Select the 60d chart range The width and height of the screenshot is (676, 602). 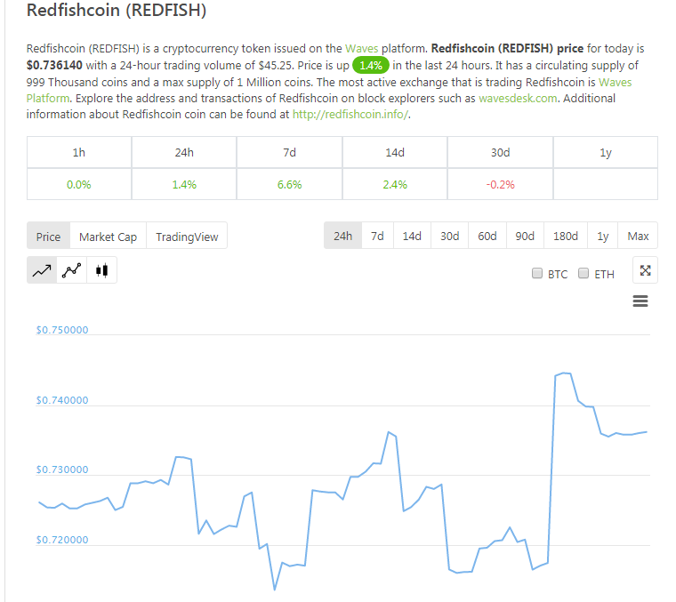(487, 236)
